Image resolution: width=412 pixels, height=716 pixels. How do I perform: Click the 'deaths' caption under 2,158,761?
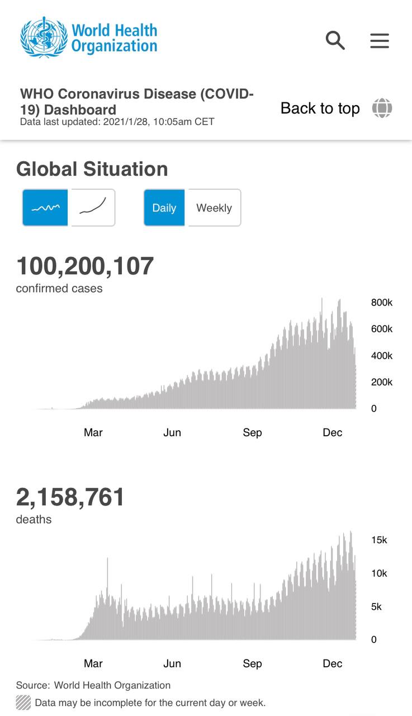(34, 520)
